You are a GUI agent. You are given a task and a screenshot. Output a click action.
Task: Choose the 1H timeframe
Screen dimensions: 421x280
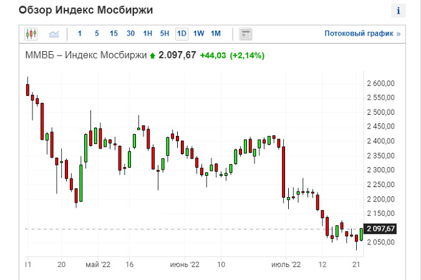148,34
